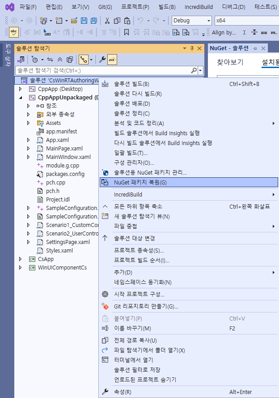Open the 파일(F) menu
Image resolution: width=279 pixels, height=398 pixels.
tap(28, 7)
